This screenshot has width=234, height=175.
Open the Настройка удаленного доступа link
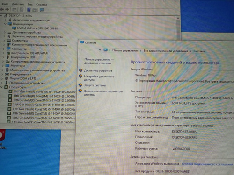click(x=99, y=78)
